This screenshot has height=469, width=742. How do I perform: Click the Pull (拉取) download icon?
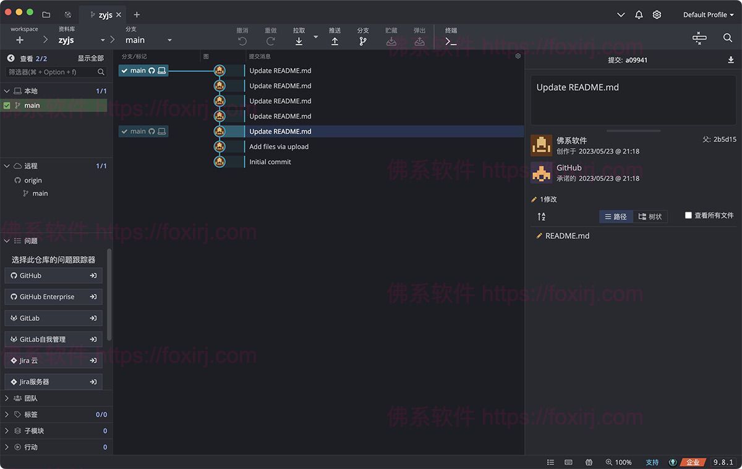tap(299, 41)
